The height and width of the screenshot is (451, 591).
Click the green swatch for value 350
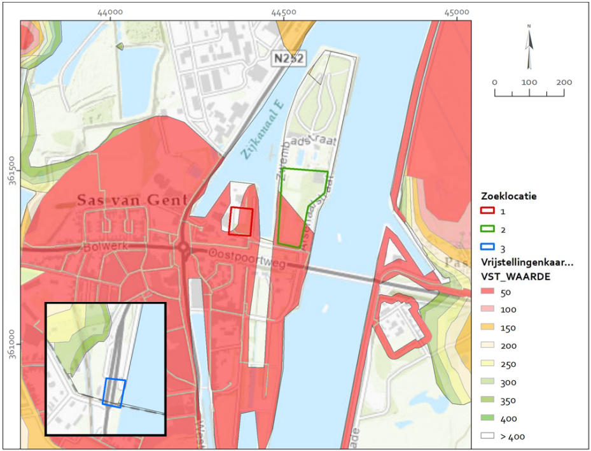coord(487,399)
